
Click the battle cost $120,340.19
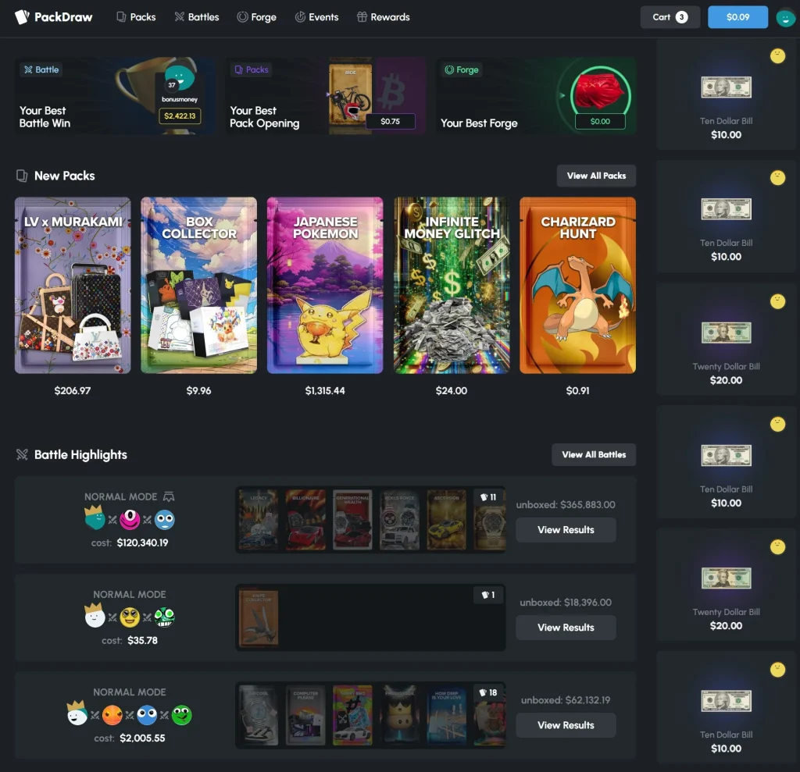(142, 543)
